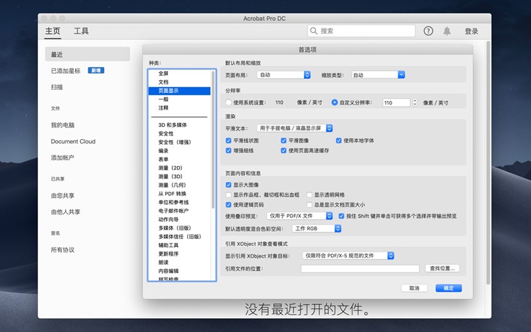The width and height of the screenshot is (531, 332).
Task: Select 页面显示 category
Action: (179, 91)
